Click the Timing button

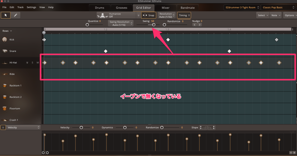point(184,15)
